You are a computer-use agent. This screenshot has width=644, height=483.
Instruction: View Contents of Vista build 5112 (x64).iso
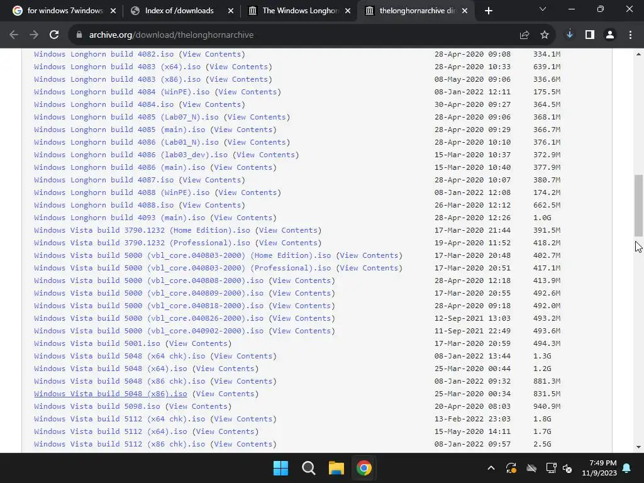[226, 431]
